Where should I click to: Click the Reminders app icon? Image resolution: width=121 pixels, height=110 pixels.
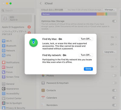point(43,105)
